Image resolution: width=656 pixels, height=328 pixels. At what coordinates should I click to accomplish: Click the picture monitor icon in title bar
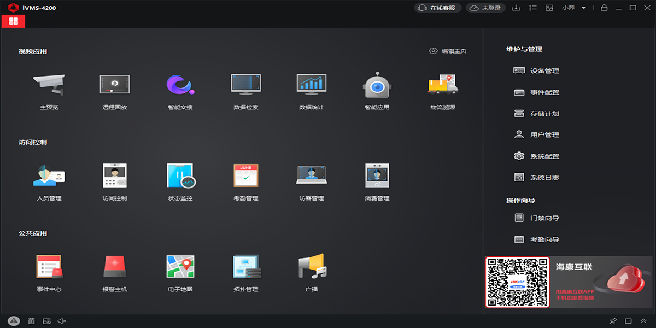tap(549, 8)
